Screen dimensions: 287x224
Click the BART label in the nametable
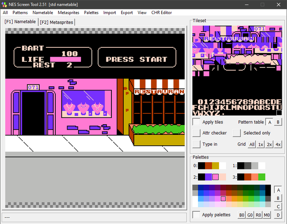click(33, 48)
